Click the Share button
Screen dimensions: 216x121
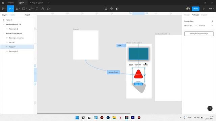pos(196,9)
